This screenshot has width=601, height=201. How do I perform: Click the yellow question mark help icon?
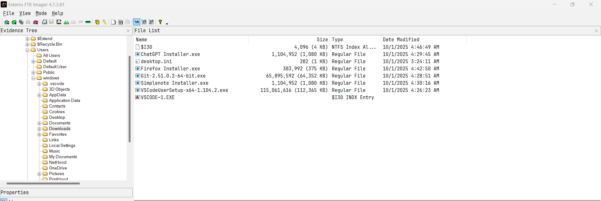(x=160, y=22)
